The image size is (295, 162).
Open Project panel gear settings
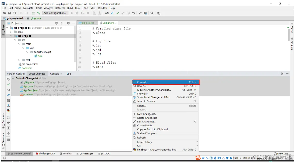coord(68,23)
